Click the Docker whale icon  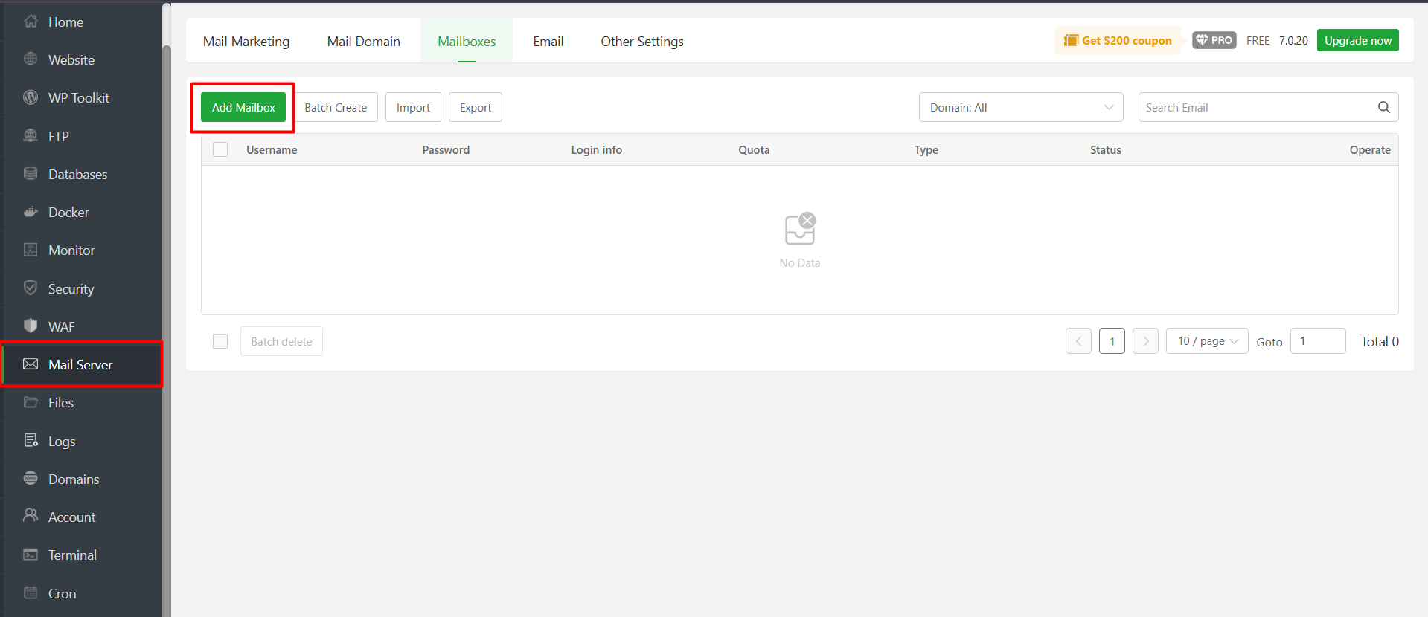(31, 212)
